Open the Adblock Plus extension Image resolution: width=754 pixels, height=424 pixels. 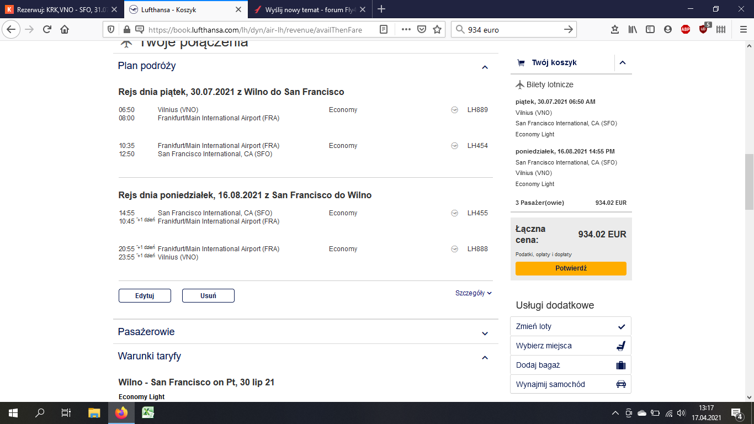(x=686, y=30)
